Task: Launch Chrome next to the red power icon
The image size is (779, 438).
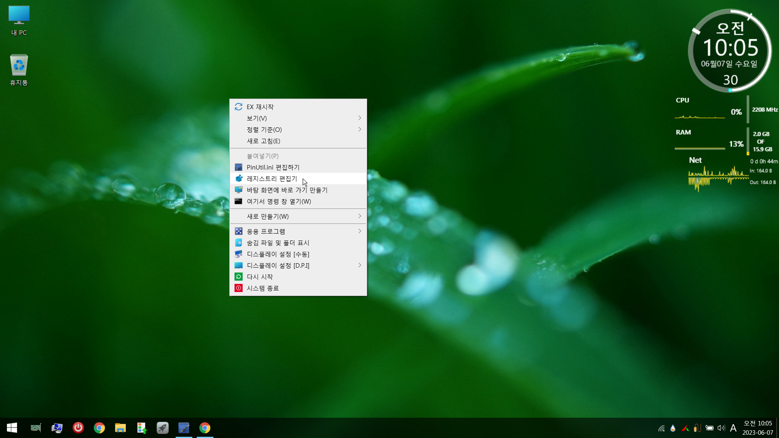Action: [x=99, y=428]
